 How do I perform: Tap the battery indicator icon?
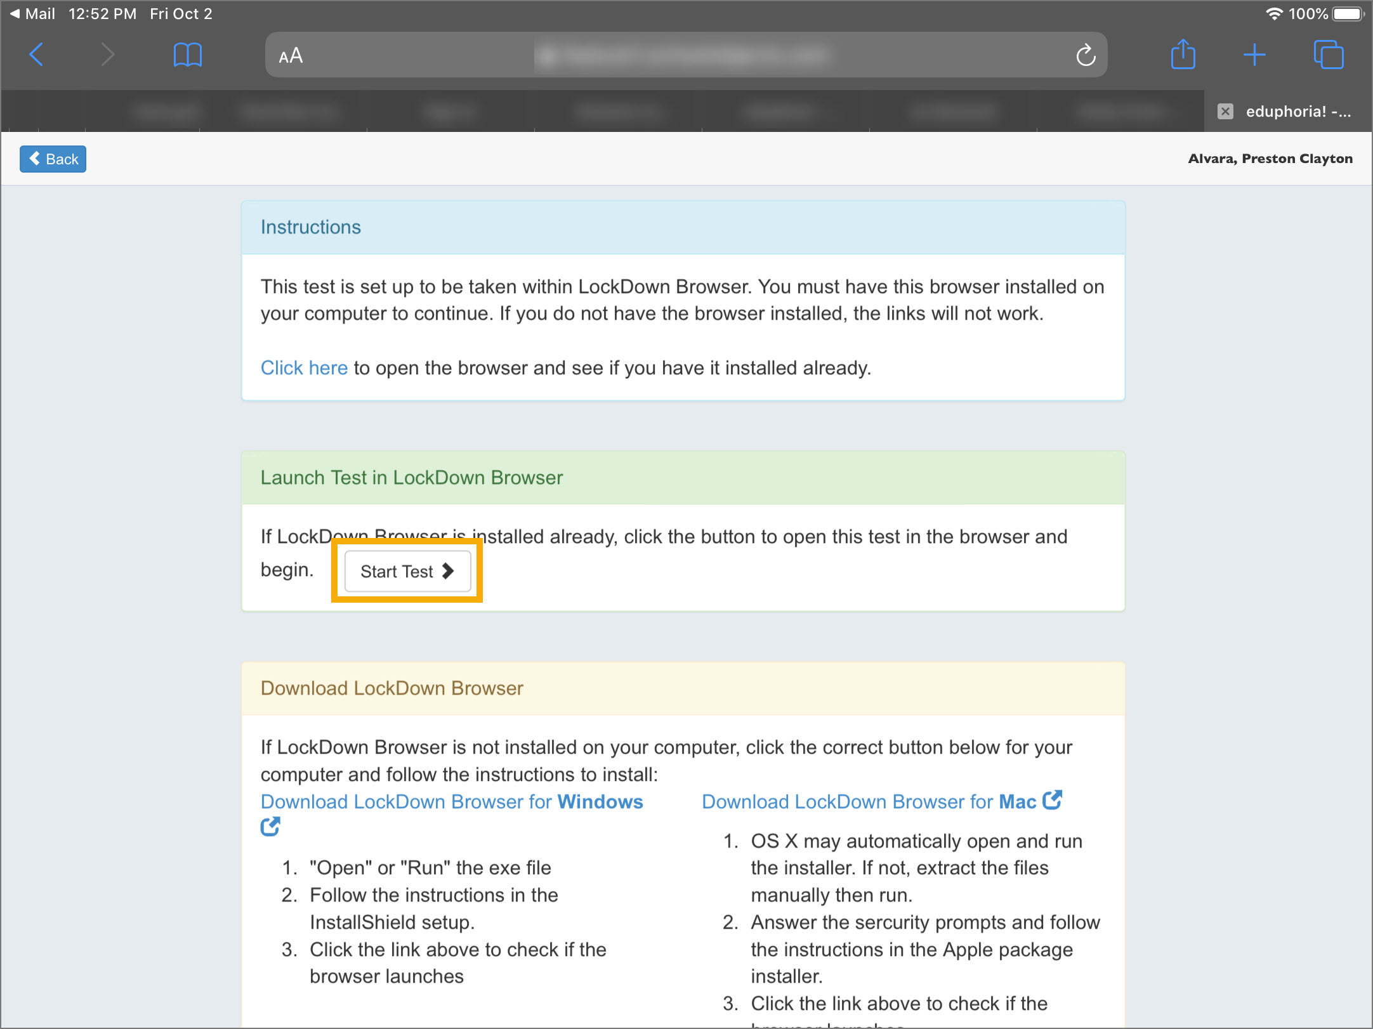(1348, 13)
